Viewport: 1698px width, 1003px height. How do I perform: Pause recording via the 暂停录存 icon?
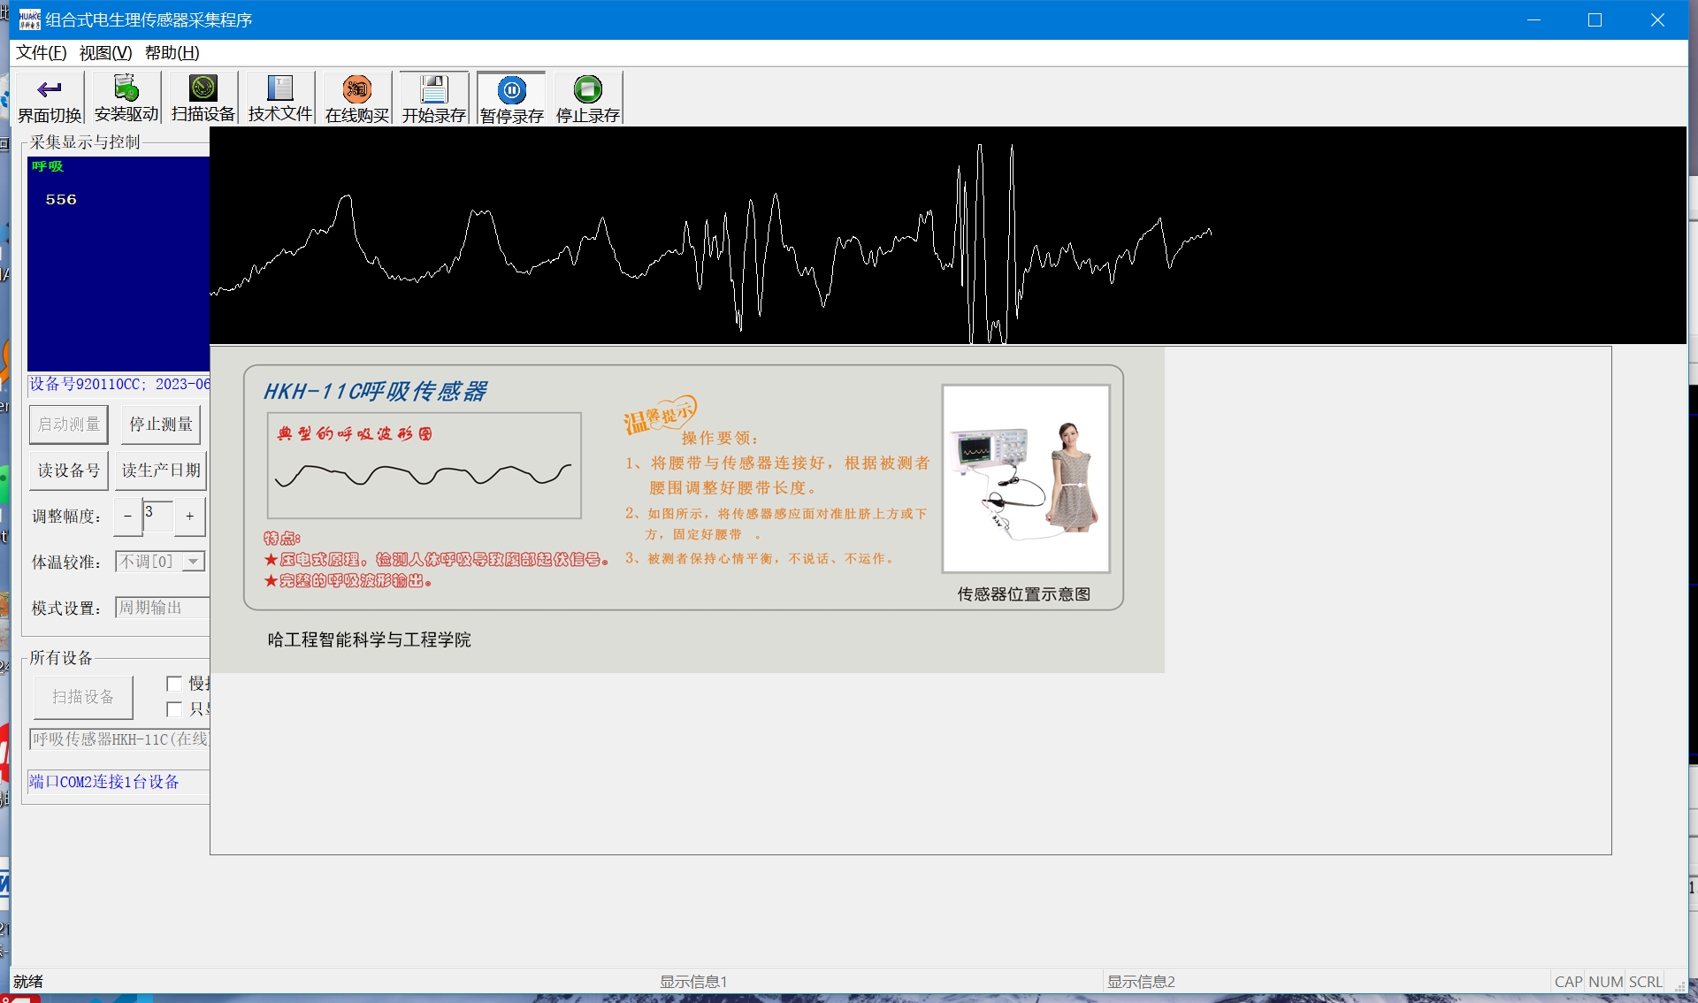click(x=511, y=89)
